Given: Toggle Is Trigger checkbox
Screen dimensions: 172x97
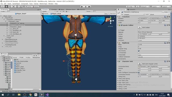Looking at the screenshot, I should tap(139, 30).
